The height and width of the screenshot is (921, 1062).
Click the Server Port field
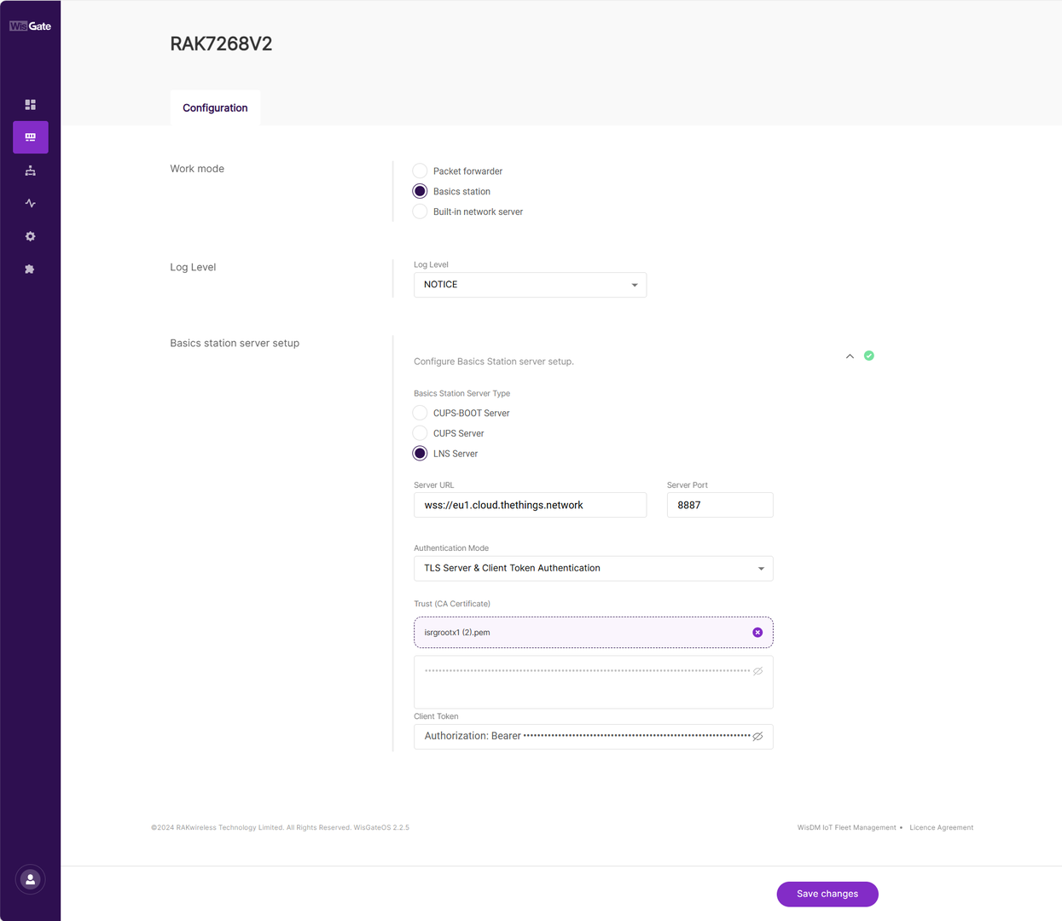[x=720, y=505]
